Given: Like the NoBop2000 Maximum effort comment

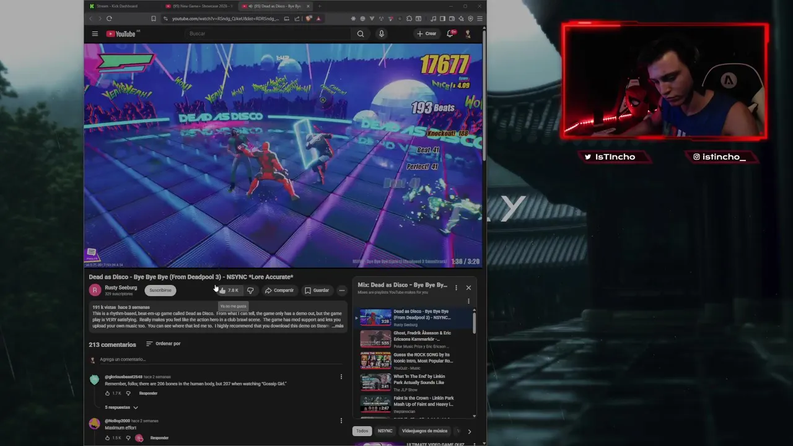Looking at the screenshot, I should [107, 438].
